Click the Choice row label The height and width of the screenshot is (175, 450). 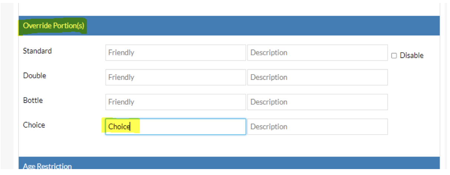[x=34, y=125]
